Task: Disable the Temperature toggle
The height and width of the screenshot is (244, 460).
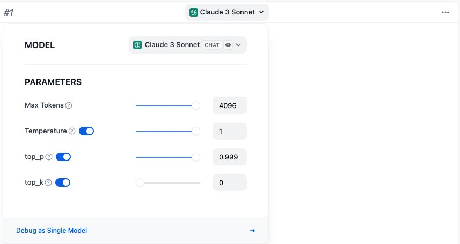Action: click(x=86, y=131)
